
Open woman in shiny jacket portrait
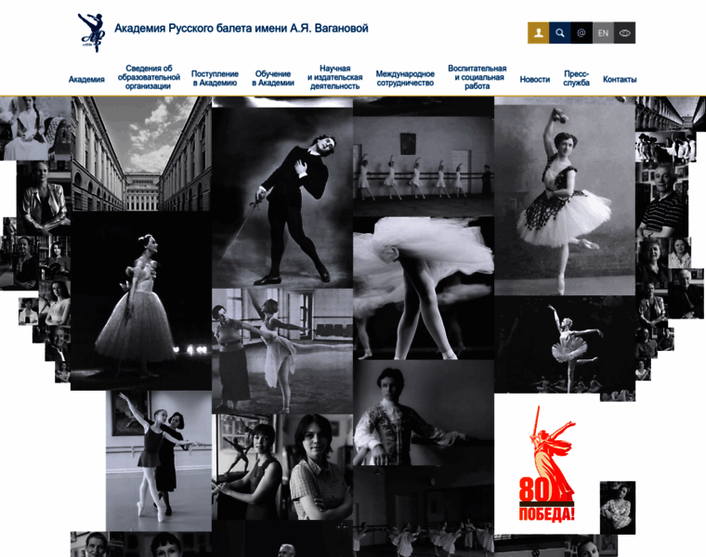coord(44,198)
